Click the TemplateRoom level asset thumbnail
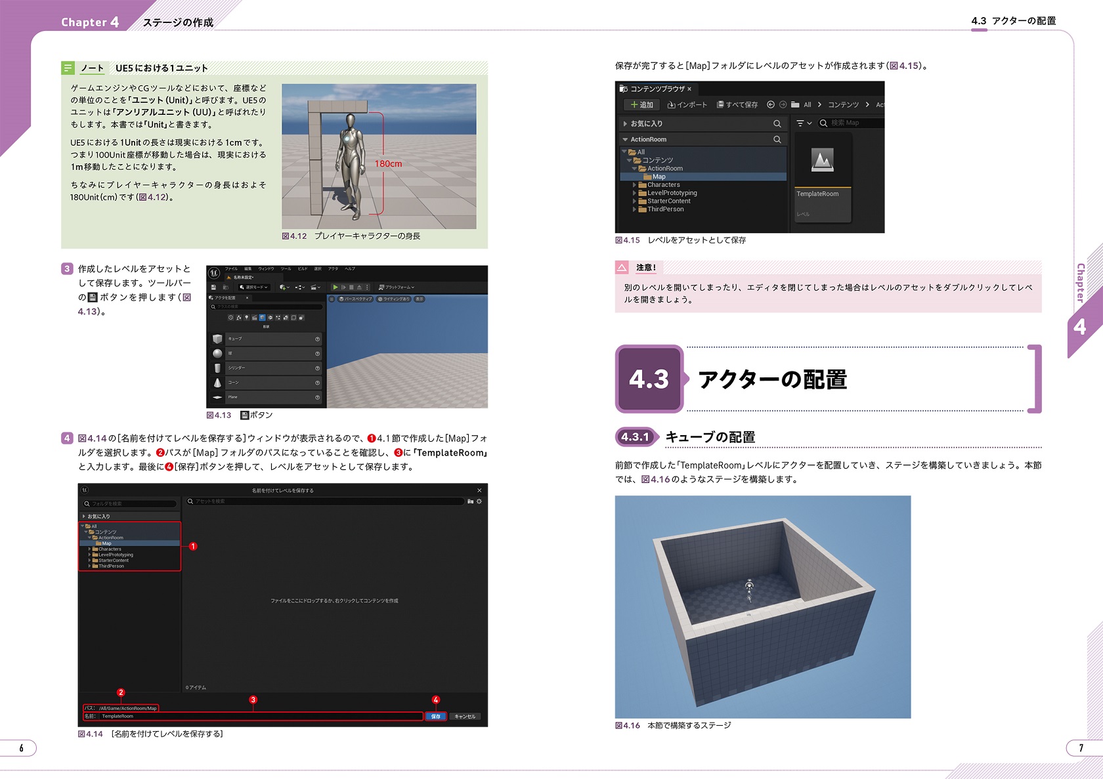Image resolution: width=1103 pixels, height=779 pixels. click(x=823, y=161)
